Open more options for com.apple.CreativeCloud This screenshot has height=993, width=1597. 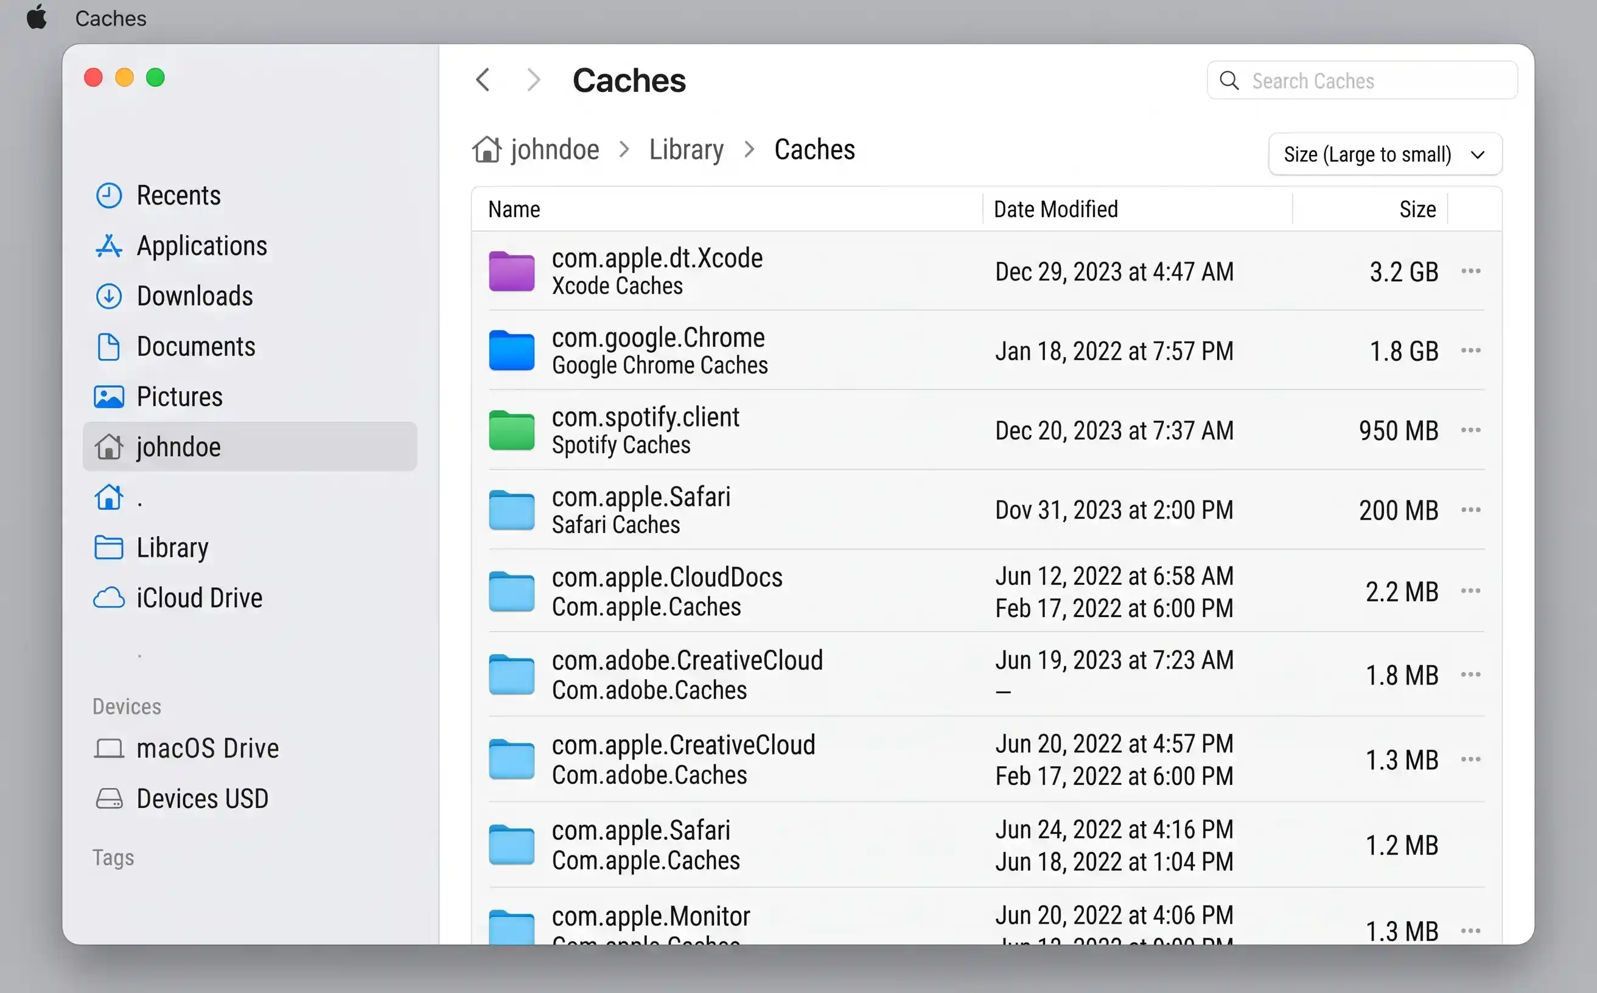click(1471, 759)
